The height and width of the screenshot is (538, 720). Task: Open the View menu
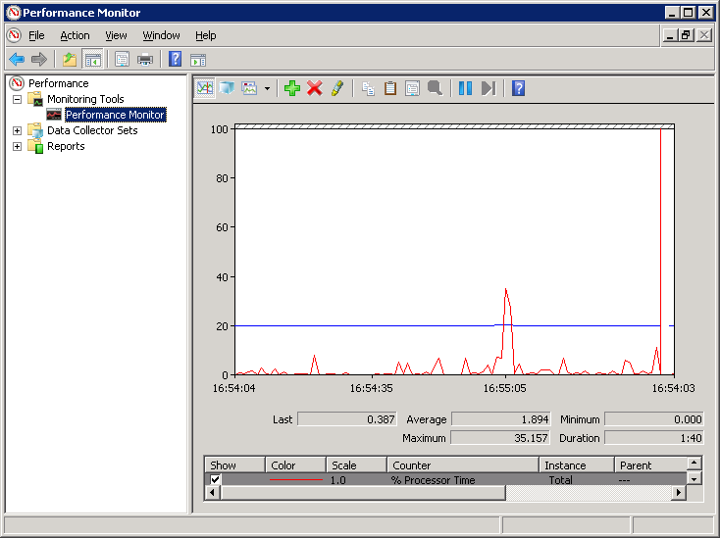(x=116, y=35)
